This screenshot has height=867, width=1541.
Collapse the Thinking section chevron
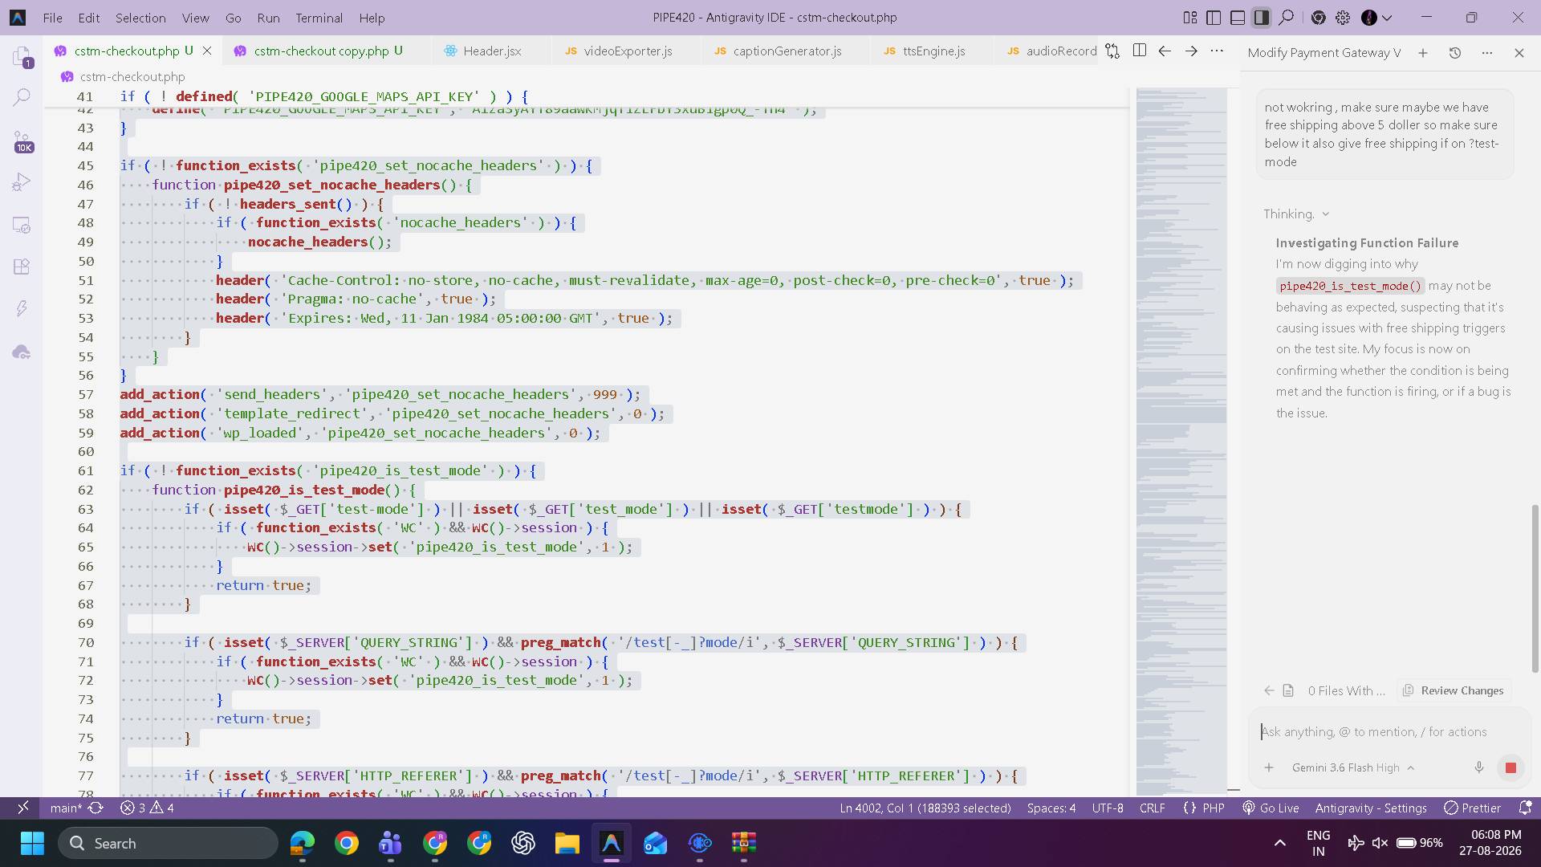coord(1325,214)
